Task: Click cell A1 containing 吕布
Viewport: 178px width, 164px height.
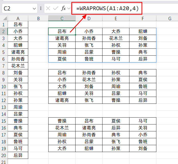Action: coord(18,24)
